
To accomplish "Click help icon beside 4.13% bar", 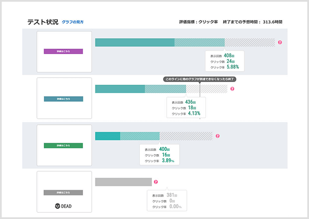I will [232, 89].
